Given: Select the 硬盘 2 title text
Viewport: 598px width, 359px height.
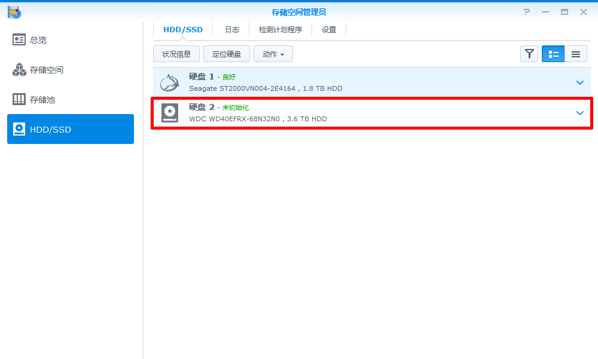Looking at the screenshot, I should click(x=202, y=107).
